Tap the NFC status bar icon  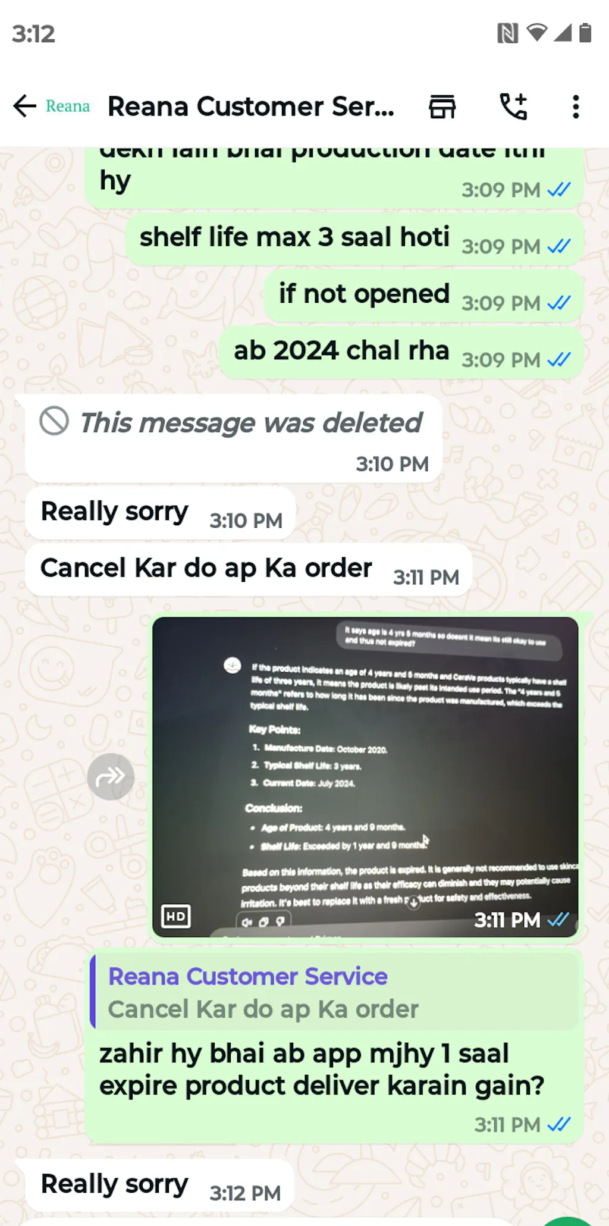coord(507,33)
